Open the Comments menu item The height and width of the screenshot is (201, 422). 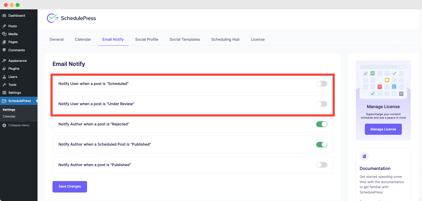19,50
